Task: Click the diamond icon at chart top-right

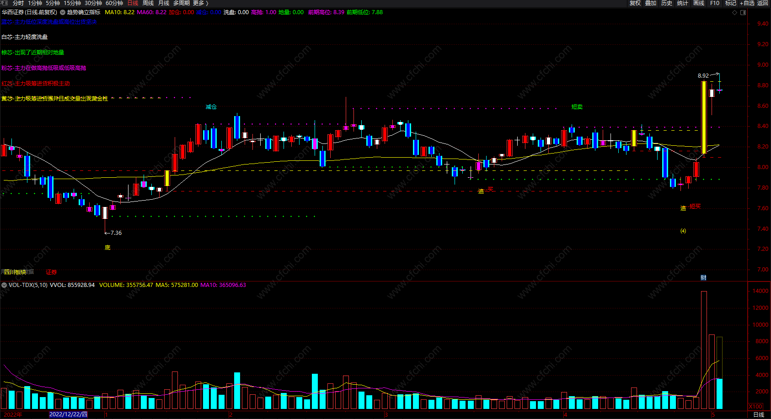Action: [x=735, y=12]
